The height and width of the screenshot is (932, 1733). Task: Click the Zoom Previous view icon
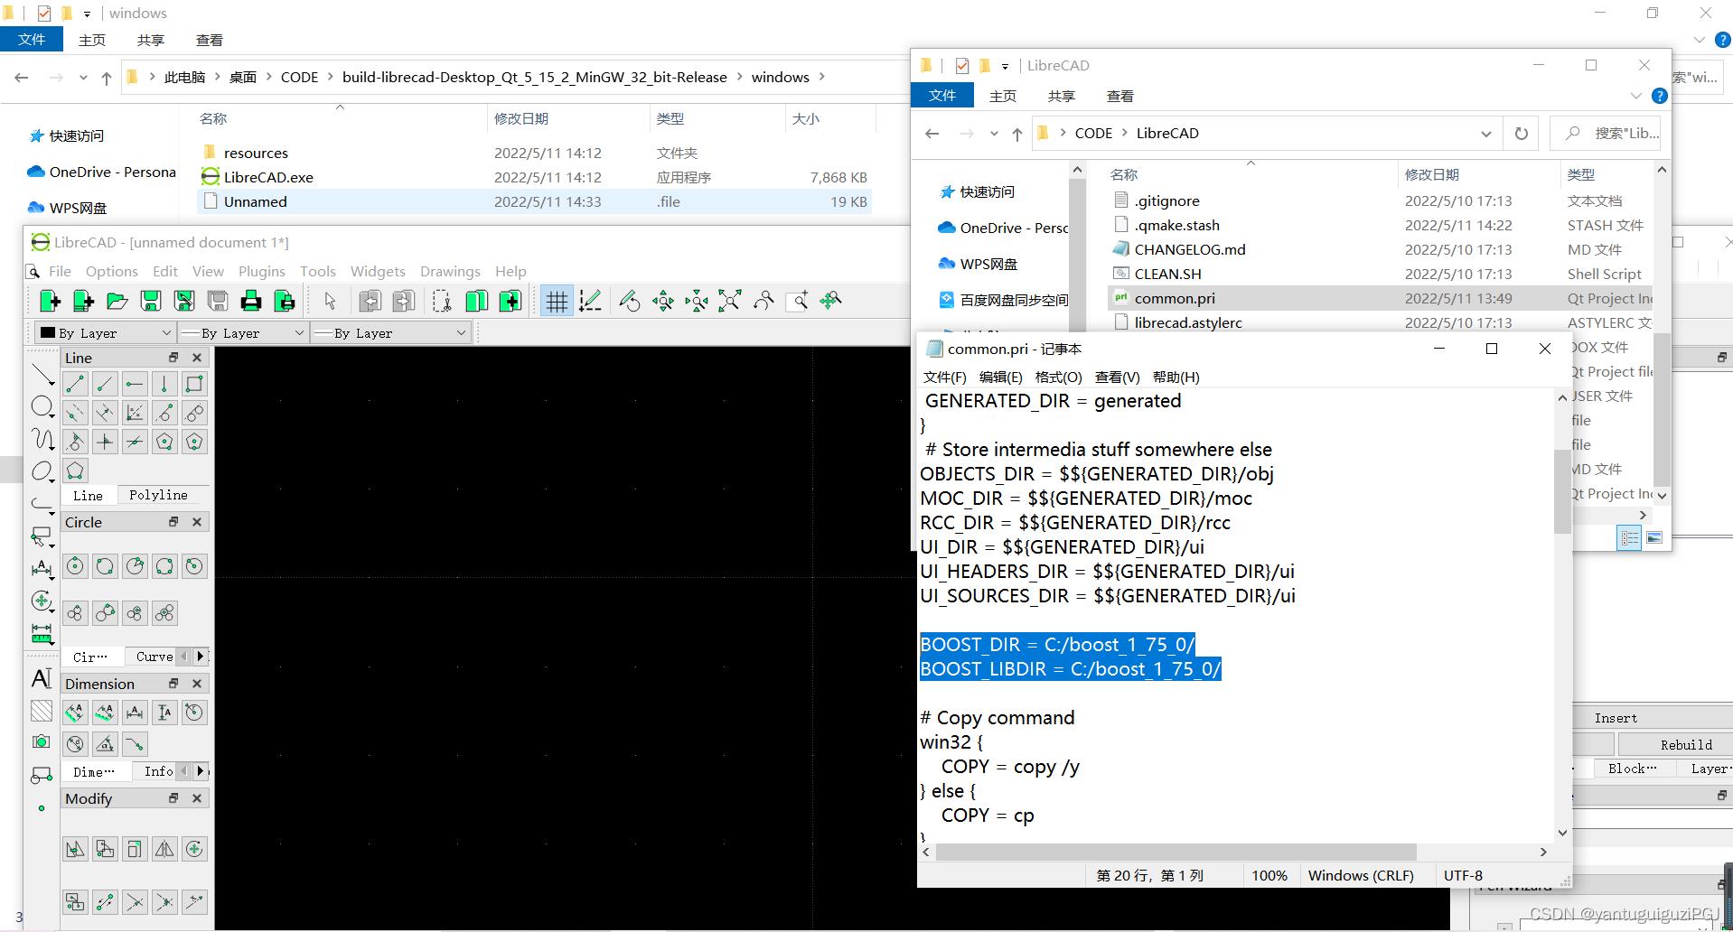point(763,301)
